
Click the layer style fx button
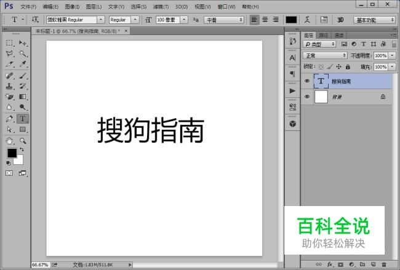(x=330, y=264)
